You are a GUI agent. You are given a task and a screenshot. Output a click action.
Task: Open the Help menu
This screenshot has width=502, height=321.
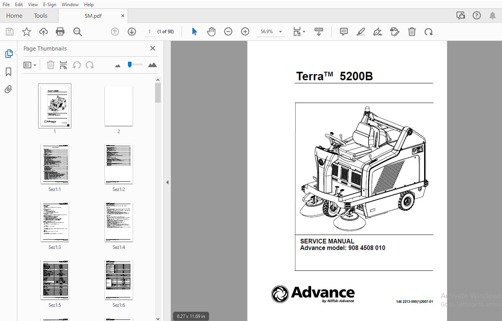click(89, 4)
